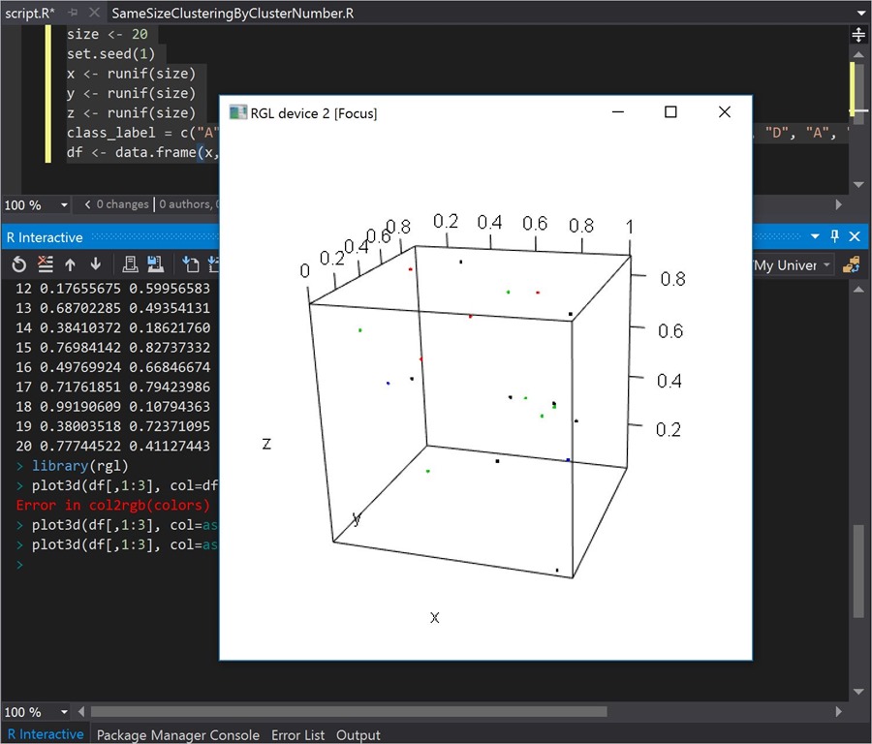The image size is (872, 744).
Task: Clear the R Interactive window contents
Action: coord(45,264)
